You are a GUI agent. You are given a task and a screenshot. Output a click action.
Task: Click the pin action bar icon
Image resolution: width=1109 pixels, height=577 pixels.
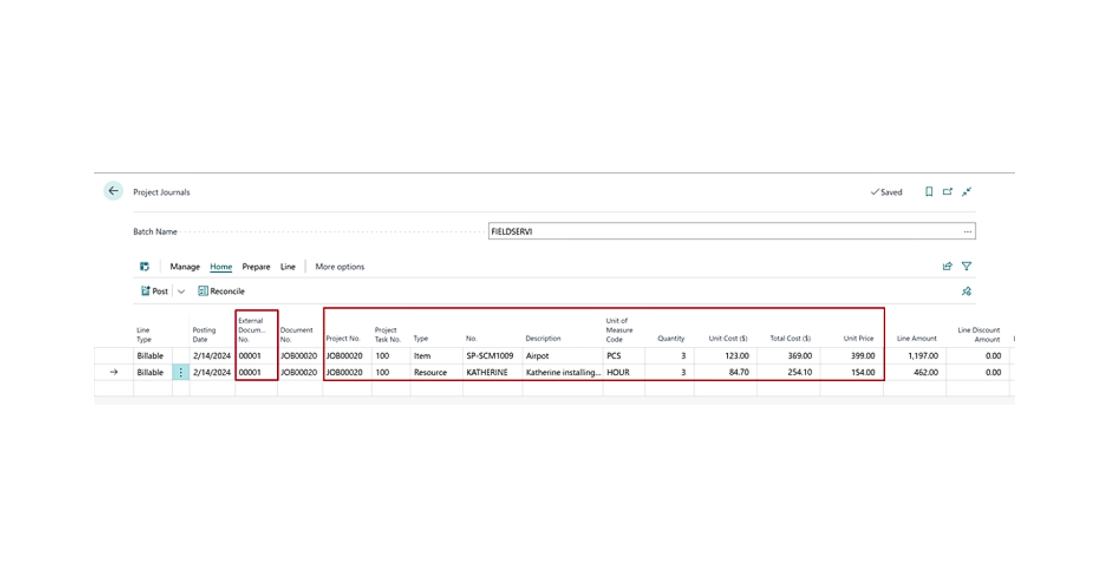click(x=966, y=291)
